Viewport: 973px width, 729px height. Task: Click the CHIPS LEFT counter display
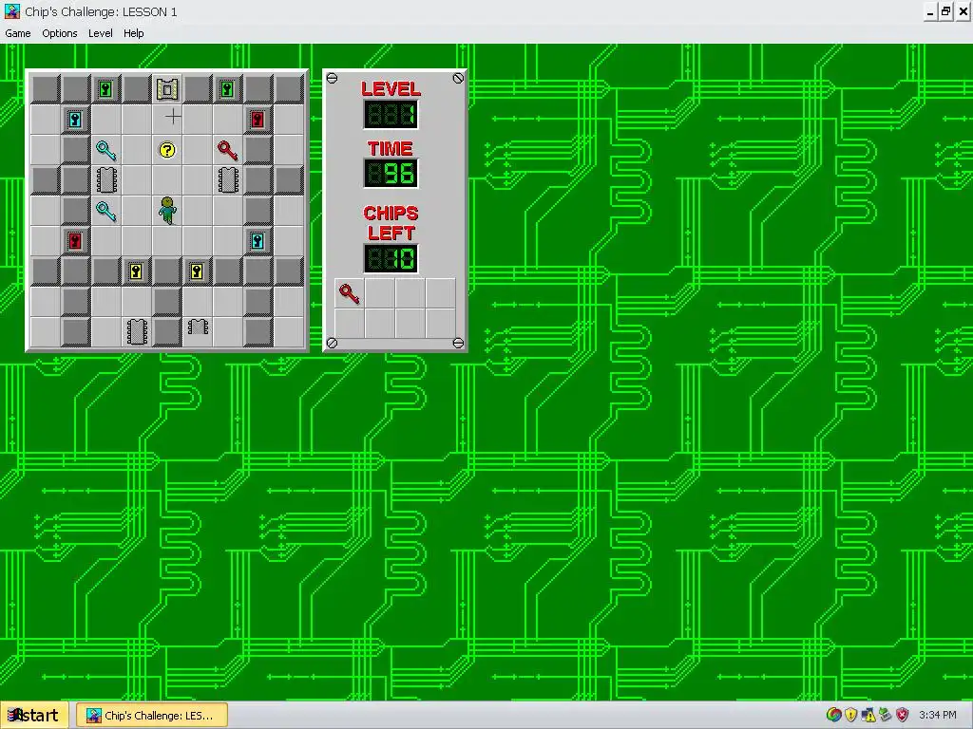[391, 258]
